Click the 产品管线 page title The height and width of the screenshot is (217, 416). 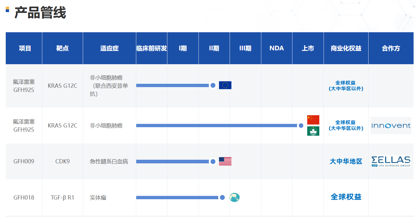click(x=40, y=13)
